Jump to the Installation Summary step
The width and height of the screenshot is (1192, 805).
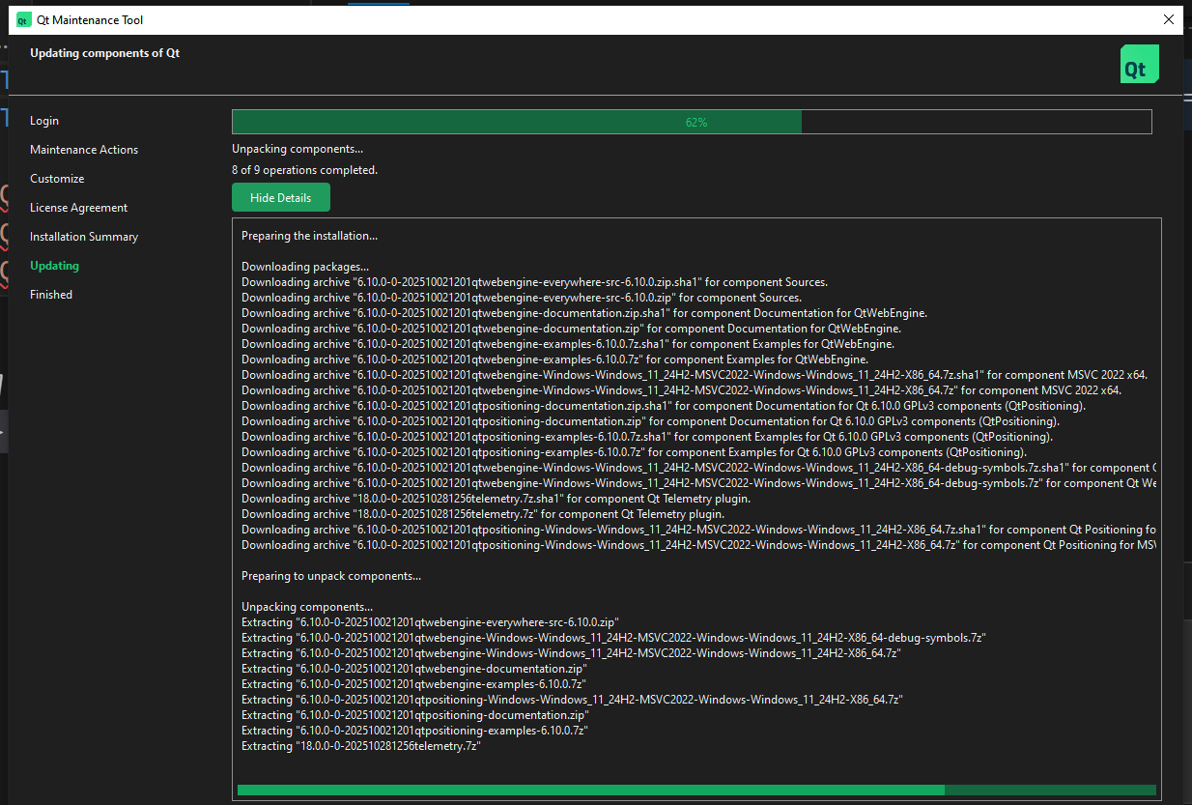(84, 237)
